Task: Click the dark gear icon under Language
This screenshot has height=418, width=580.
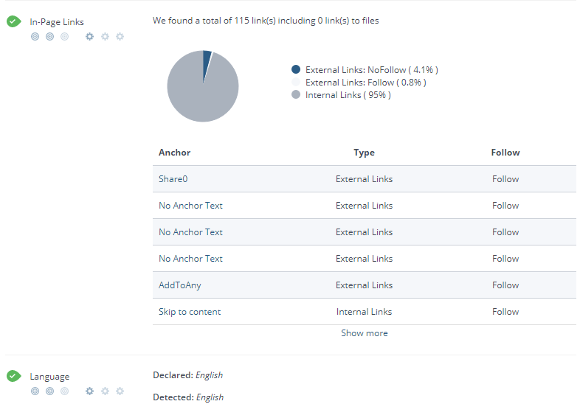Action: tap(89, 391)
